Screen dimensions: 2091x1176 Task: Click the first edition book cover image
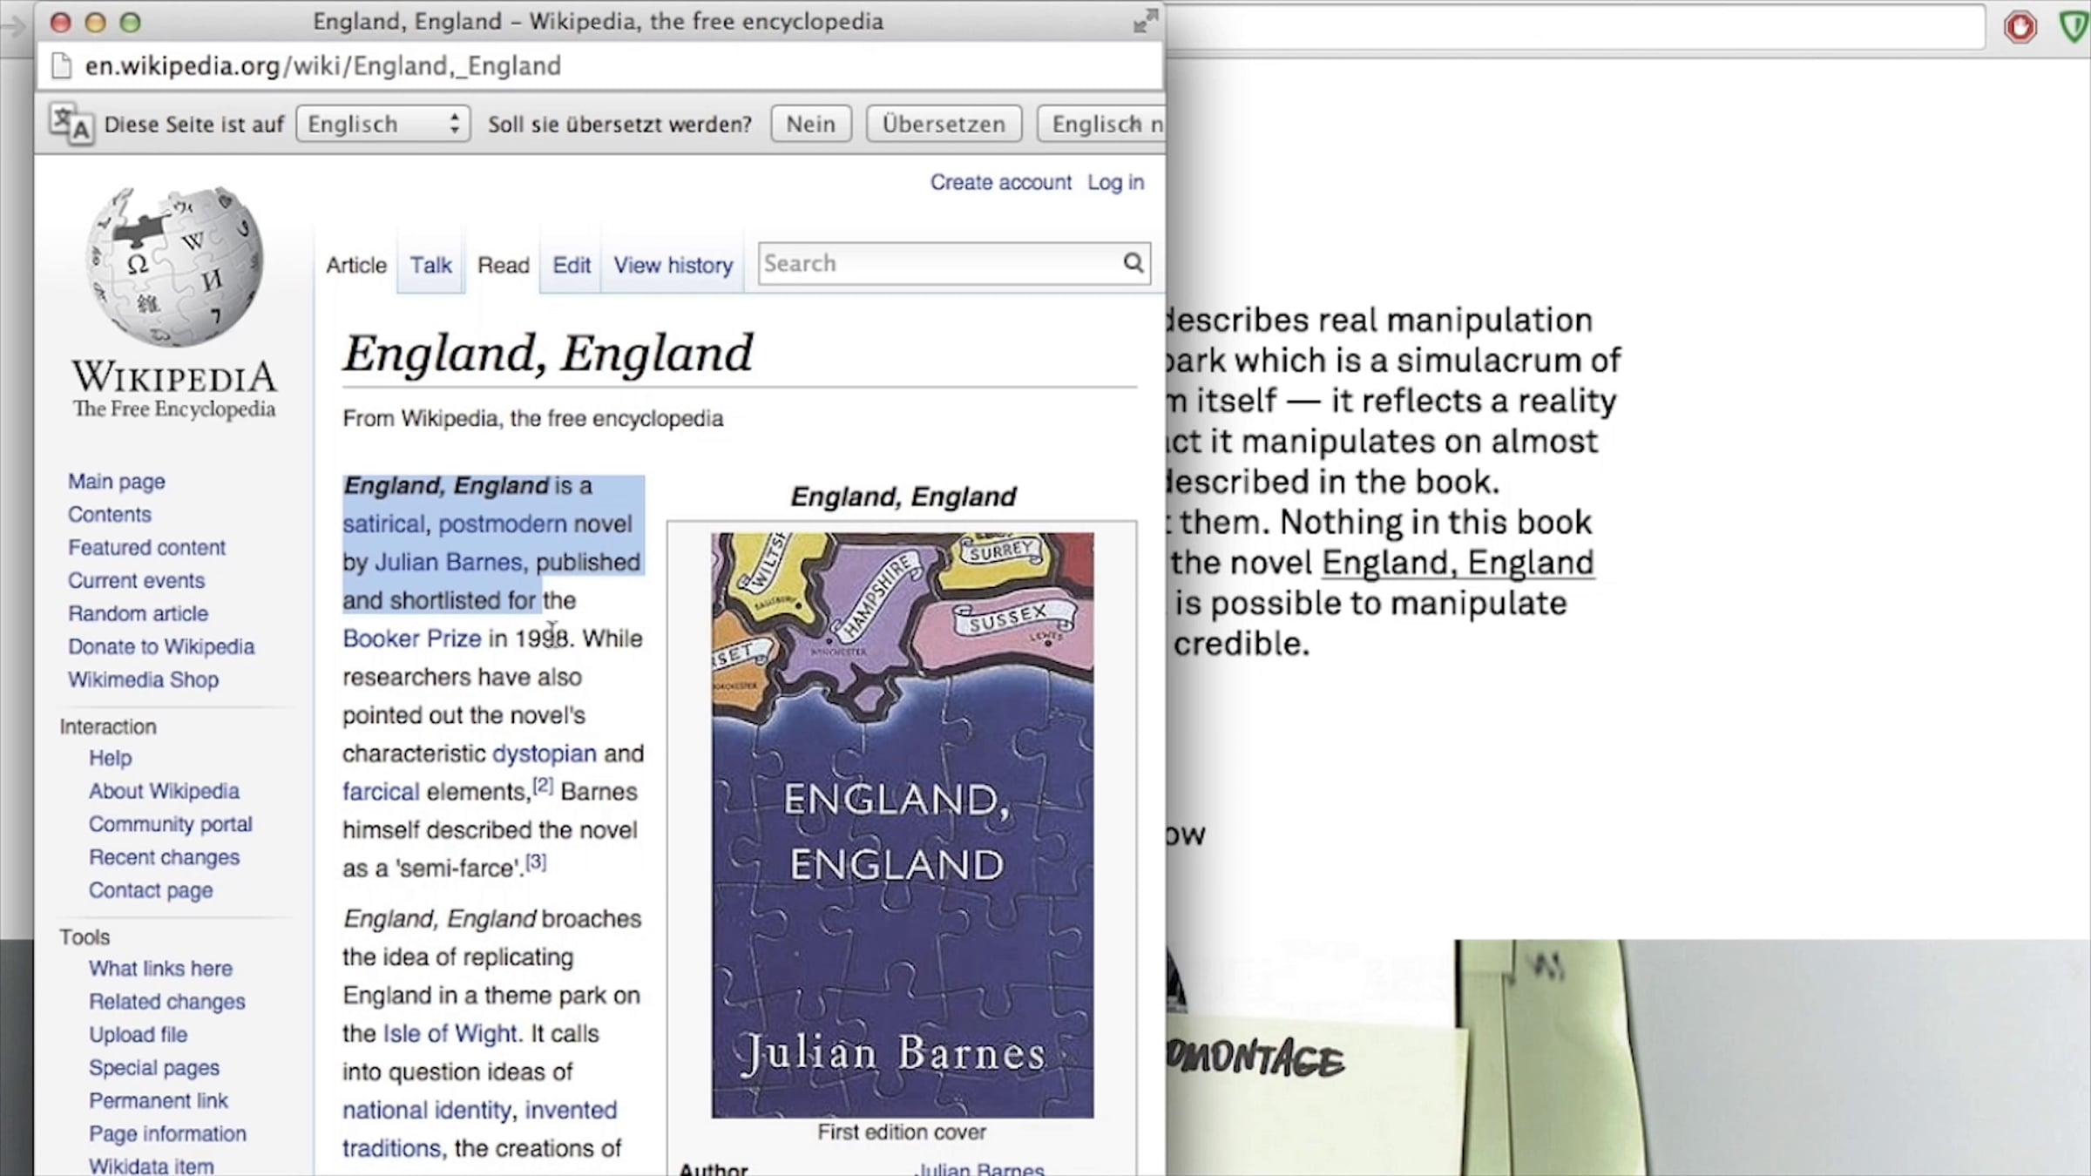coord(903,825)
